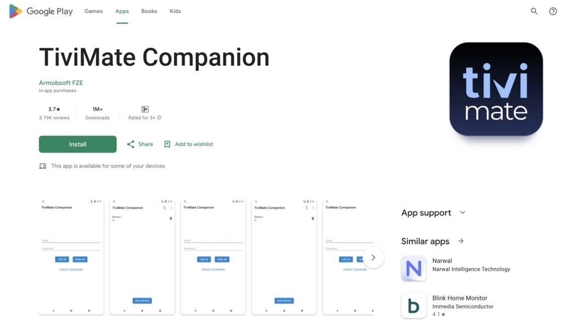Open the first TiviMate Companion screenshot
The width and height of the screenshot is (562, 320).
[x=71, y=257]
